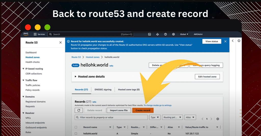
Task: Click the Edit hosted zone button
Action: click(207, 76)
